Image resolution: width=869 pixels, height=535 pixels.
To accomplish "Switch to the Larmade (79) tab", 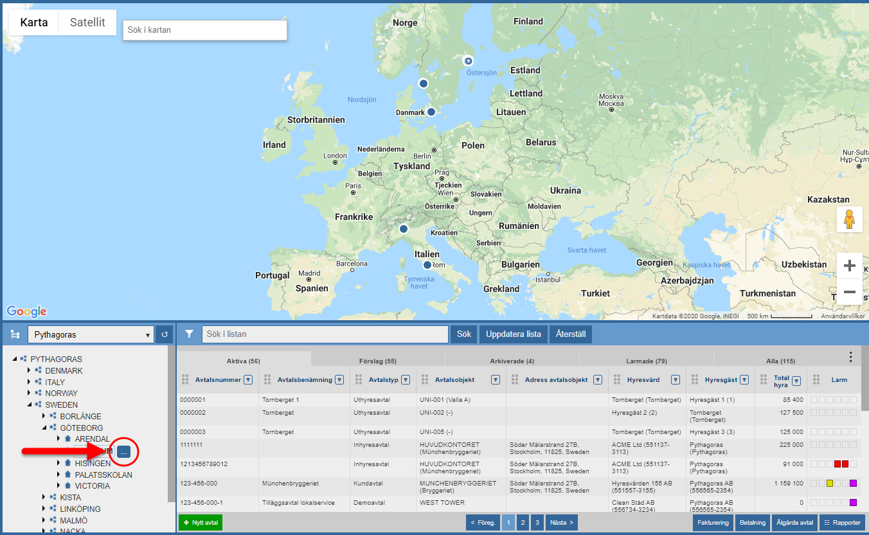I will tap(646, 361).
